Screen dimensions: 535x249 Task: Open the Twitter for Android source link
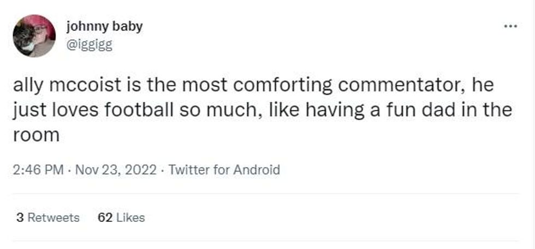pyautogui.click(x=224, y=170)
